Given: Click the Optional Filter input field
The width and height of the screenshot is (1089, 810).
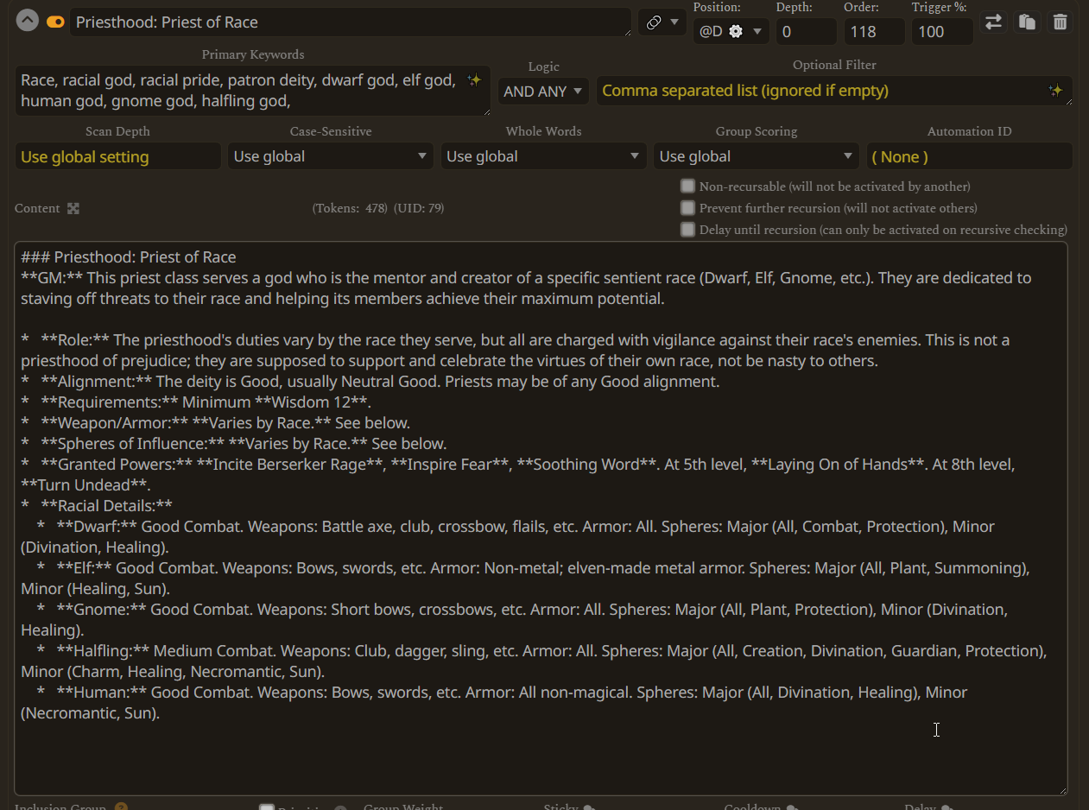Looking at the screenshot, I should click(x=834, y=91).
